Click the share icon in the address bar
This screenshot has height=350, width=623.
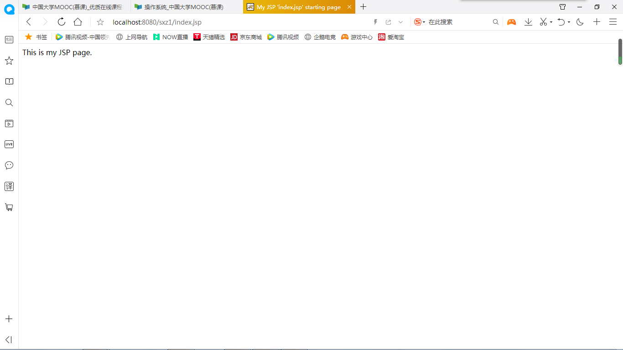pos(389,22)
